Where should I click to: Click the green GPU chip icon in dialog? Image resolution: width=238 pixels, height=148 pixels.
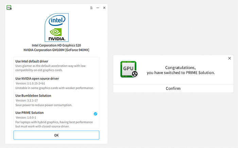point(129,69)
